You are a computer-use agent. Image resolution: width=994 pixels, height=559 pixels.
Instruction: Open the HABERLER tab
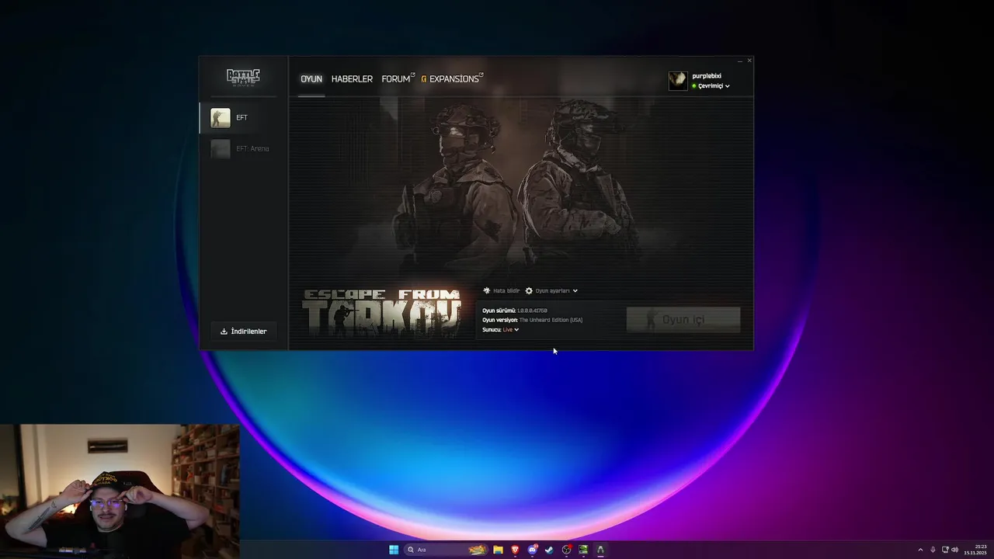point(352,79)
